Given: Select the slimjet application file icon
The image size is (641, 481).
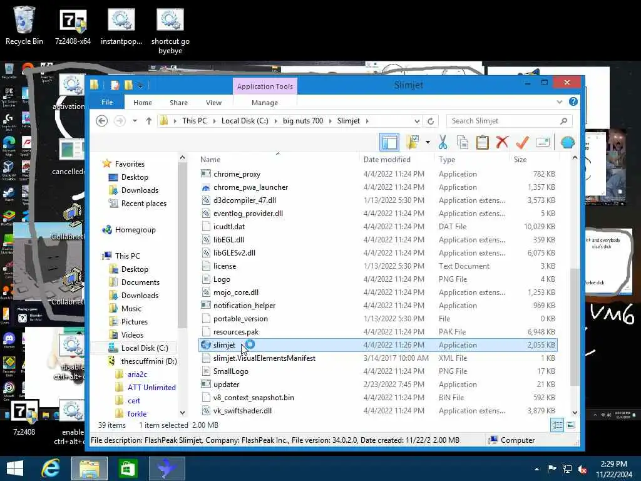Looking at the screenshot, I should click(x=205, y=345).
